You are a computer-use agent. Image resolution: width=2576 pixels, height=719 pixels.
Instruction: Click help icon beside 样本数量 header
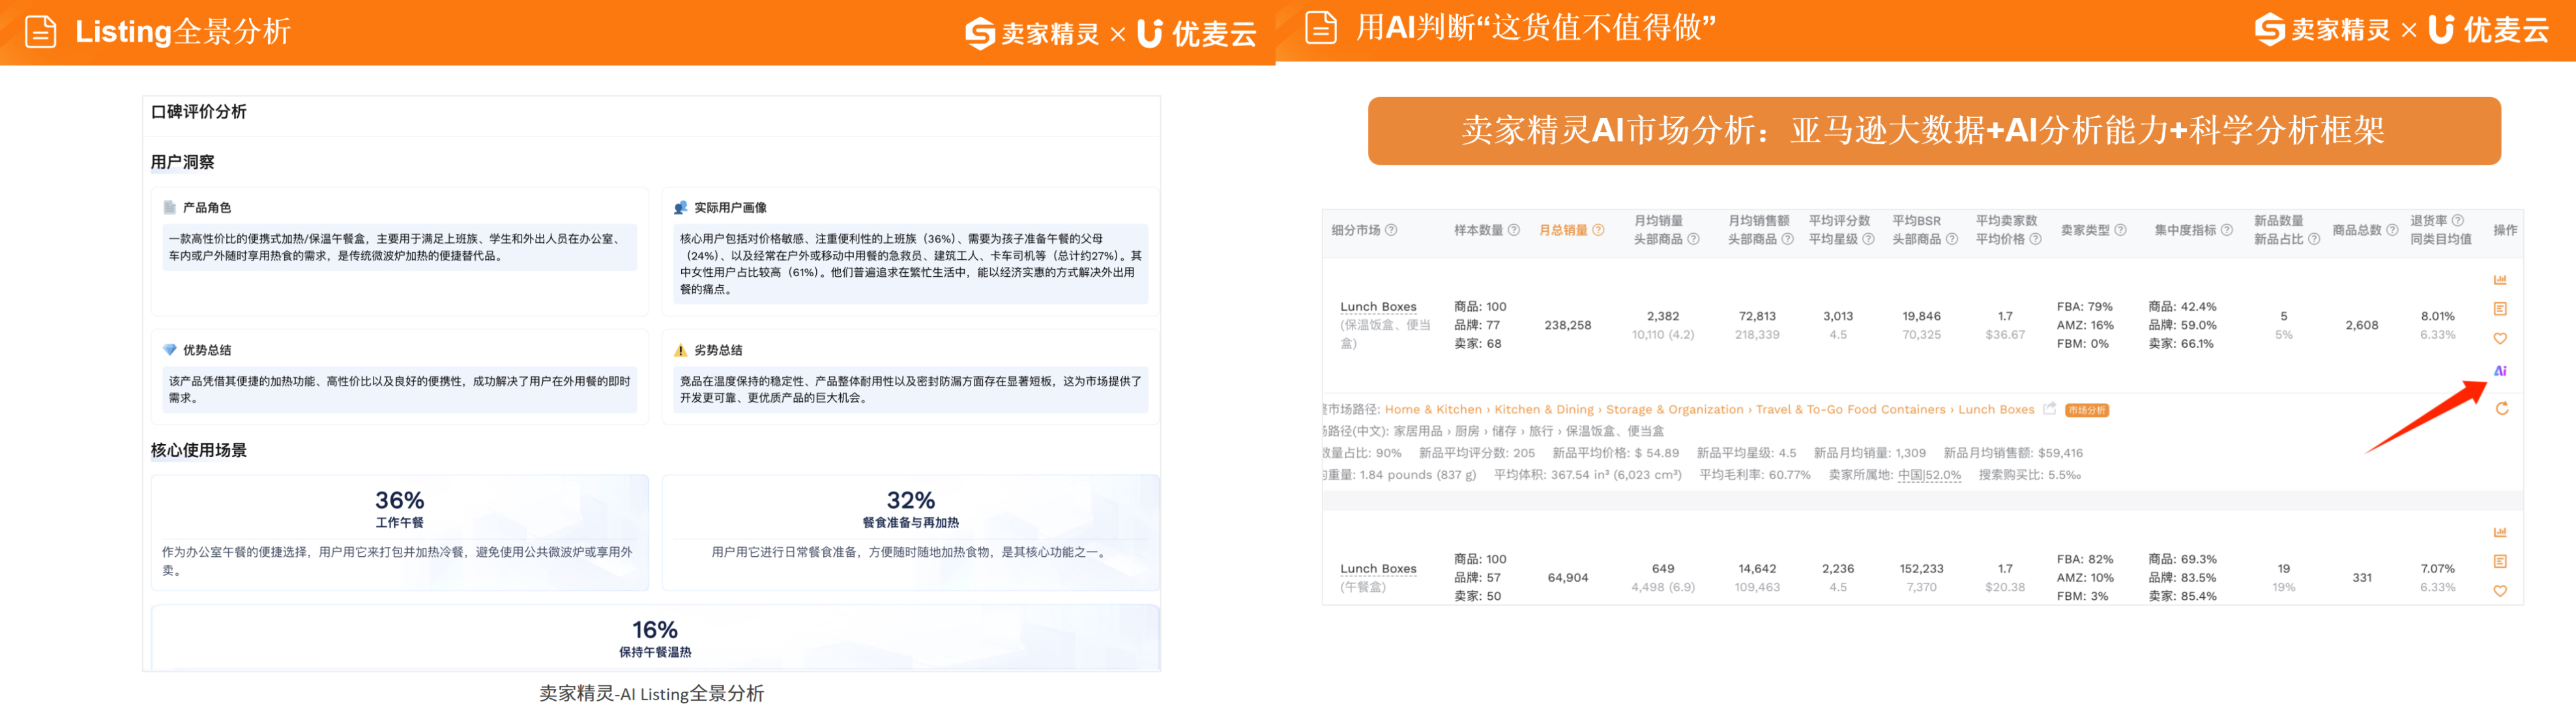pos(1513,231)
